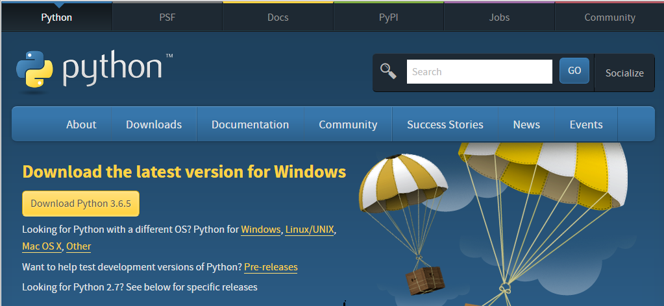Screen dimensions: 664x306
Task: Open the Jobs tab
Action: point(499,18)
